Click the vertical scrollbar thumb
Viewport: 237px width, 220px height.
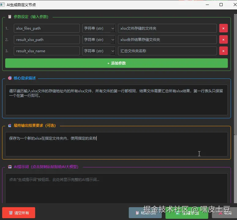click(235, 74)
